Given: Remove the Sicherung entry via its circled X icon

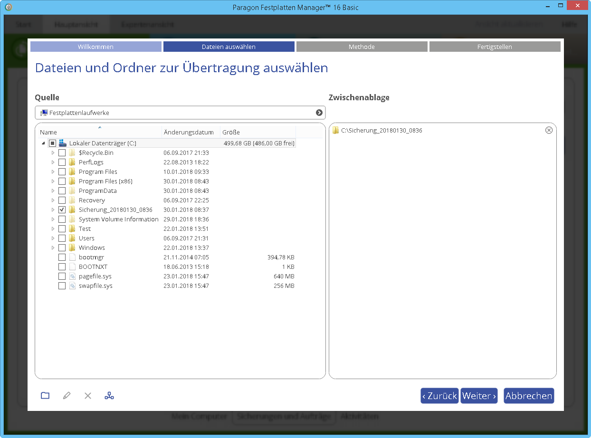Looking at the screenshot, I should point(549,130).
